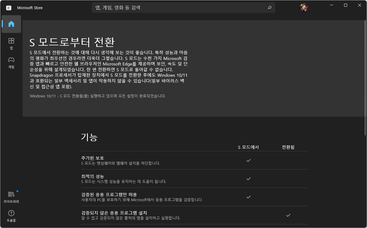Click the S mode checkmark in the '검증된 응용 프로그램만 허용' row

249,197
